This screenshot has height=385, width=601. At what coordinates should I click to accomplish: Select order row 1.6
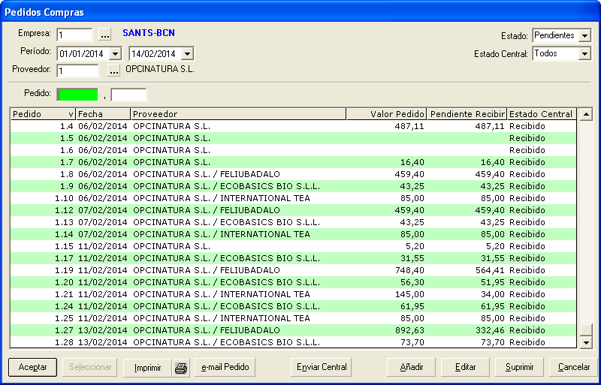(x=293, y=150)
